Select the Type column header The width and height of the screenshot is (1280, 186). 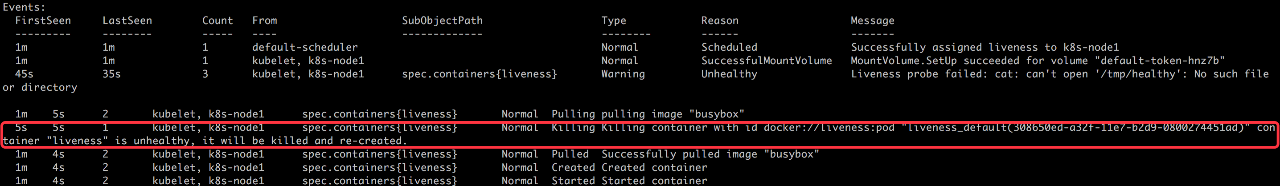[614, 20]
